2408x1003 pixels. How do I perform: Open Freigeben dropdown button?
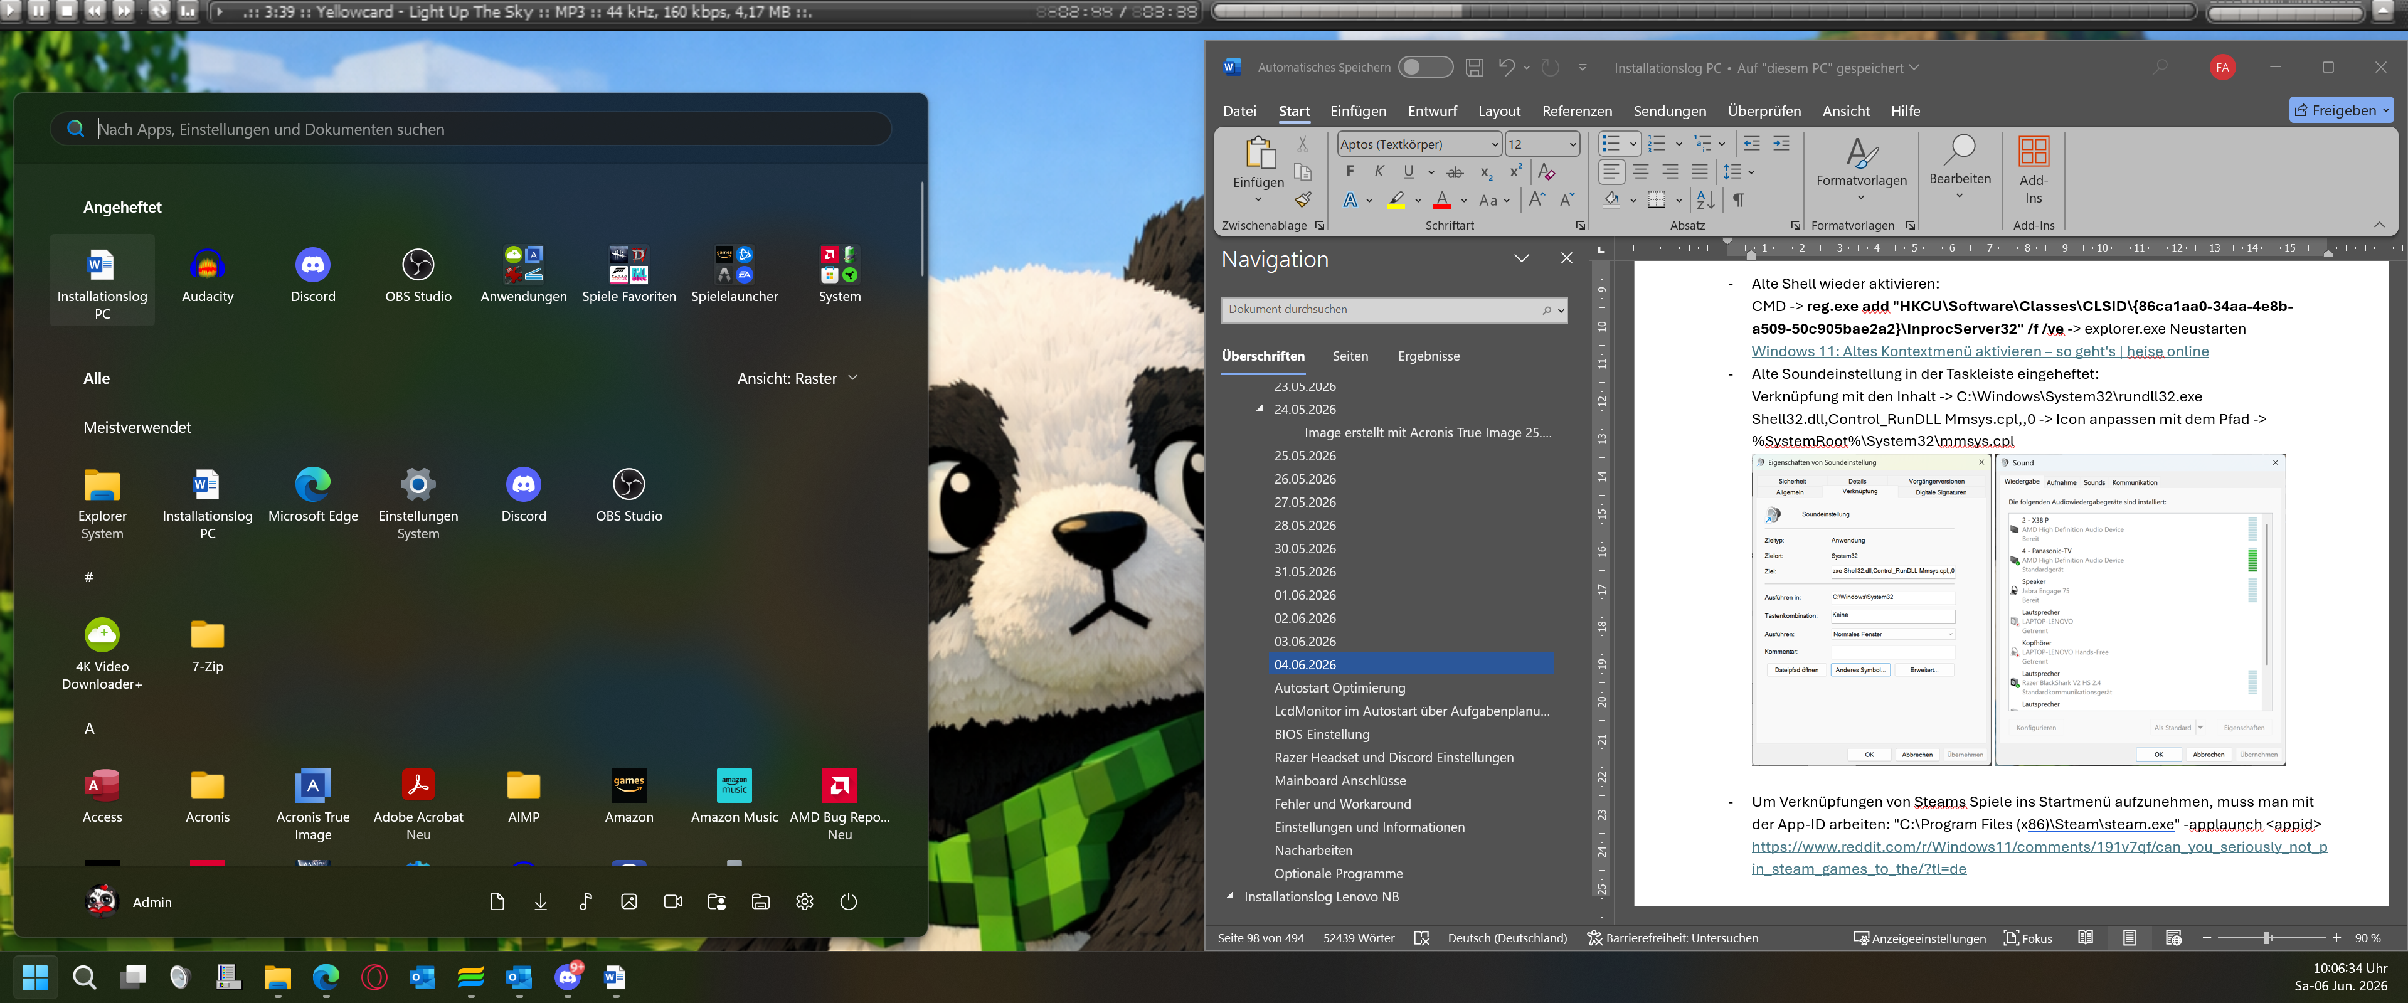click(x=2342, y=110)
